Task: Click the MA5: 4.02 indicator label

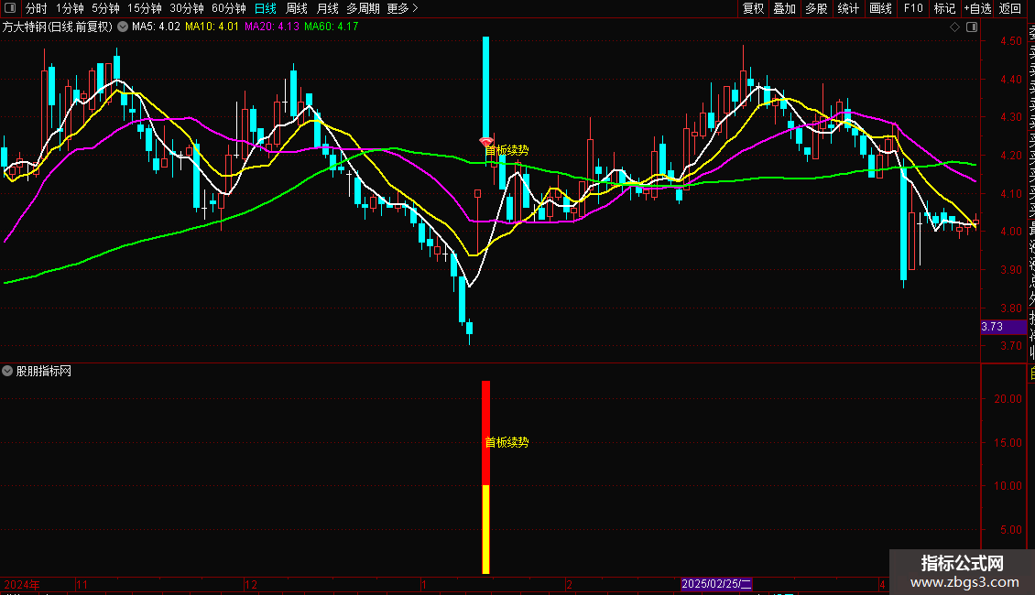Action: click(x=156, y=27)
